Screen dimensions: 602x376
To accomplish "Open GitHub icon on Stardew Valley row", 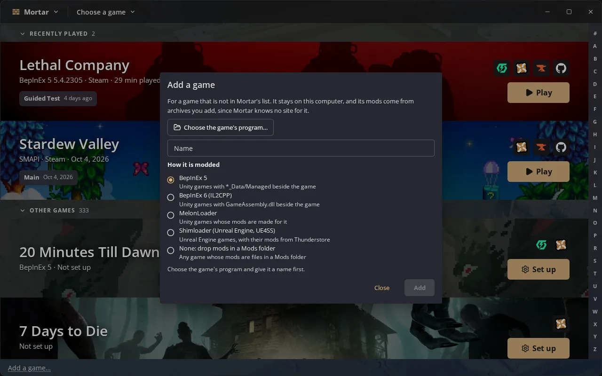I will pyautogui.click(x=561, y=147).
